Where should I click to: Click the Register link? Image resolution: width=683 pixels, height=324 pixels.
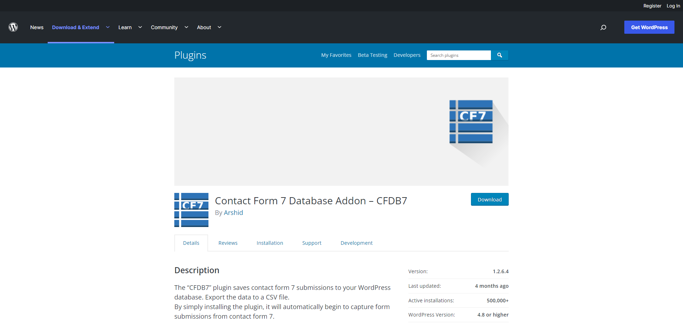click(x=652, y=6)
